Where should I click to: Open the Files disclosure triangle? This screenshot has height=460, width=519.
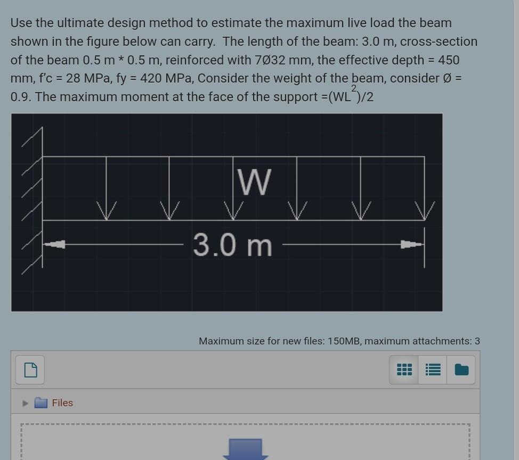[25, 403]
